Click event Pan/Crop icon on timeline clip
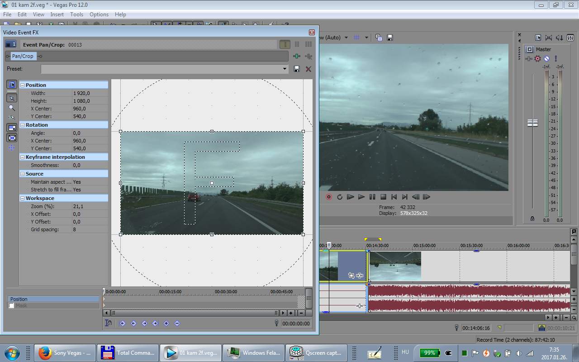Screen dimensions: 579x362 (x=351, y=275)
